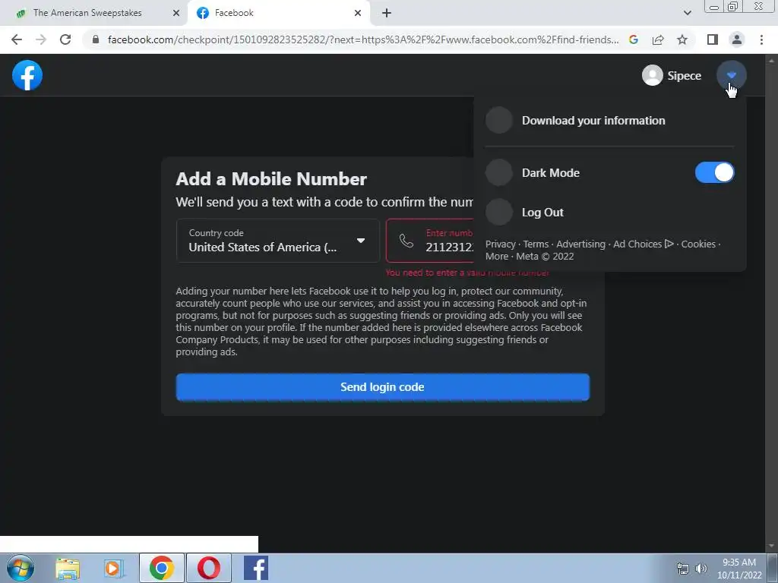Select Download your information menu entry
Viewport: 778px width, 583px height.
[610, 121]
